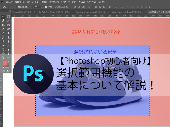Screen dimensions: 170x127
Task: Select the Pen tool
Action: tap(8, 45)
